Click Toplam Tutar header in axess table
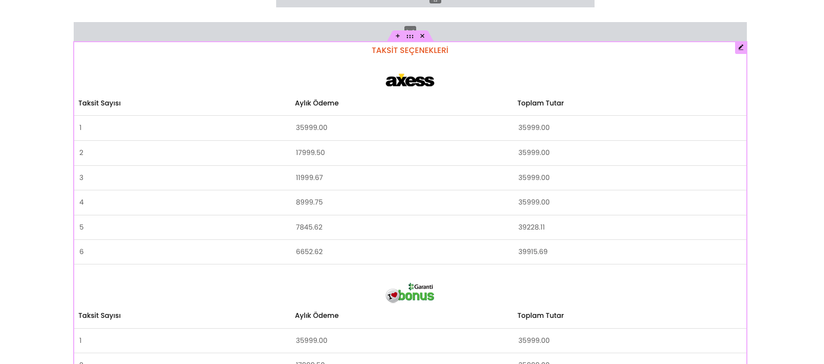This screenshot has width=824, height=364. point(540,103)
